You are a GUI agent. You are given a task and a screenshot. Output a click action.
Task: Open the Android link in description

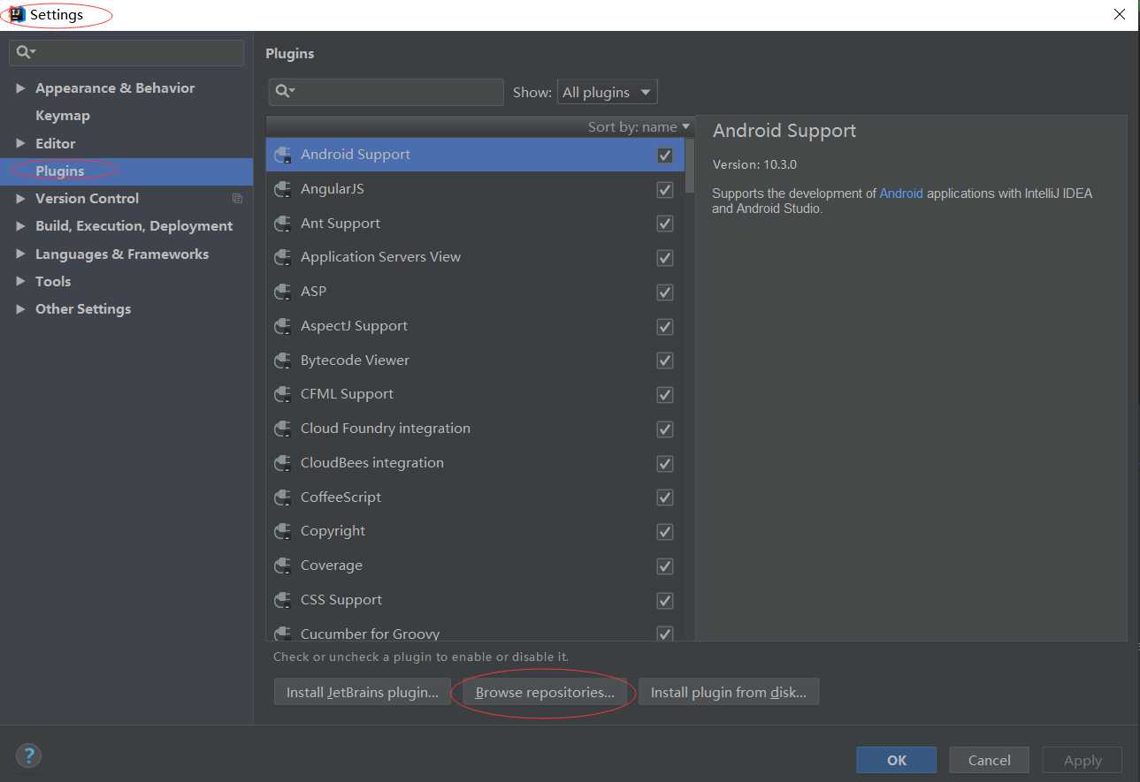[x=901, y=194]
